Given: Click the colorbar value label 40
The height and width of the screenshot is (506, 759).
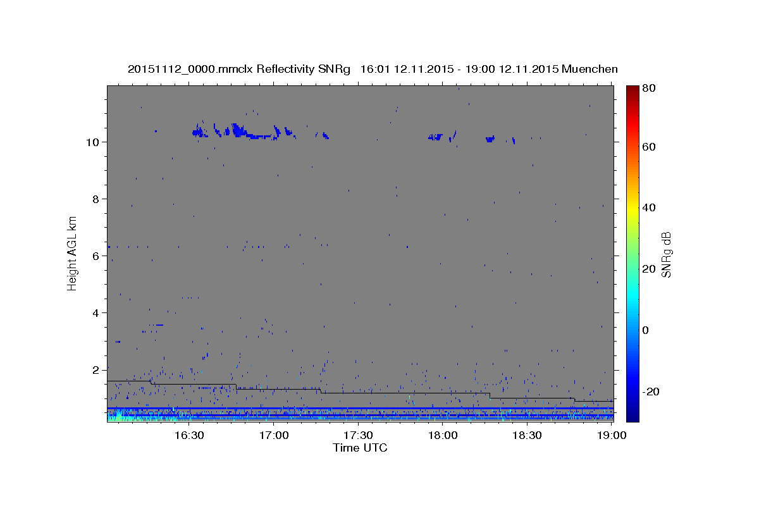Looking at the screenshot, I should (x=650, y=207).
